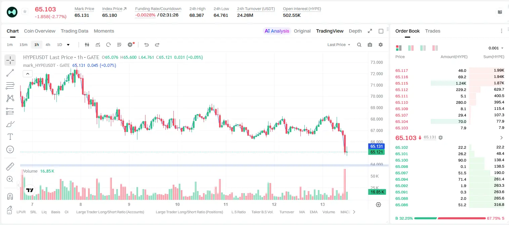Toggle the chart layout square icon
This screenshot has width=509, height=225.
click(381, 31)
